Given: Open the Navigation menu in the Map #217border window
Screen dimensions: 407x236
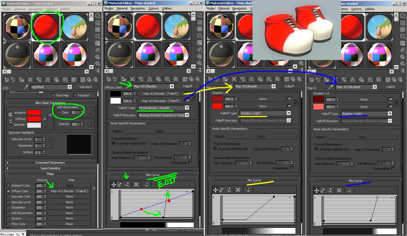Looking at the screenshot, I should [x=138, y=8].
